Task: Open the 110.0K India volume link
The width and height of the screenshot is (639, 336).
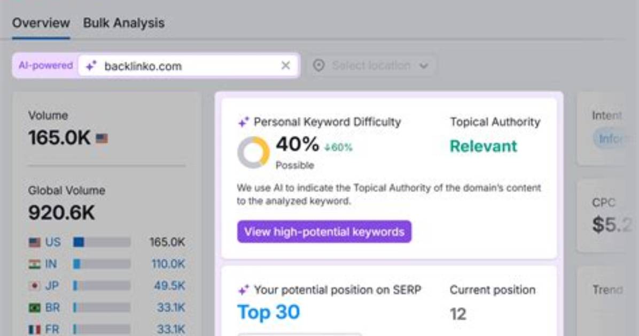Action: [168, 264]
